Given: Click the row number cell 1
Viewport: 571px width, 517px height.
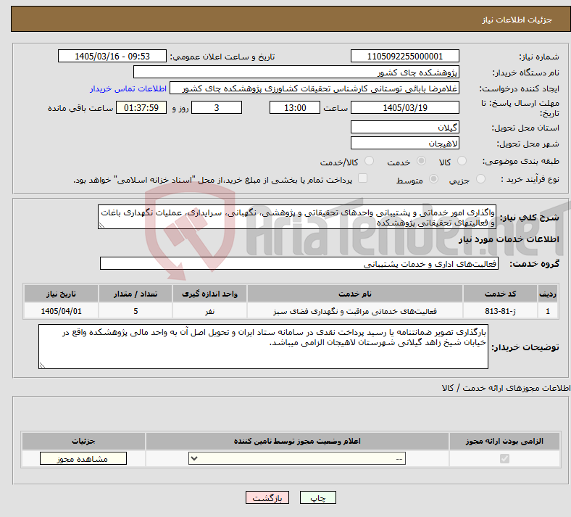Looking at the screenshot, I should [x=548, y=311].
